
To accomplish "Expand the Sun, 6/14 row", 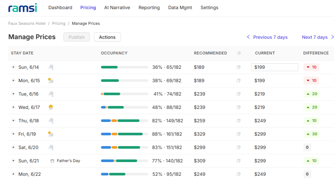I will (13, 67).
